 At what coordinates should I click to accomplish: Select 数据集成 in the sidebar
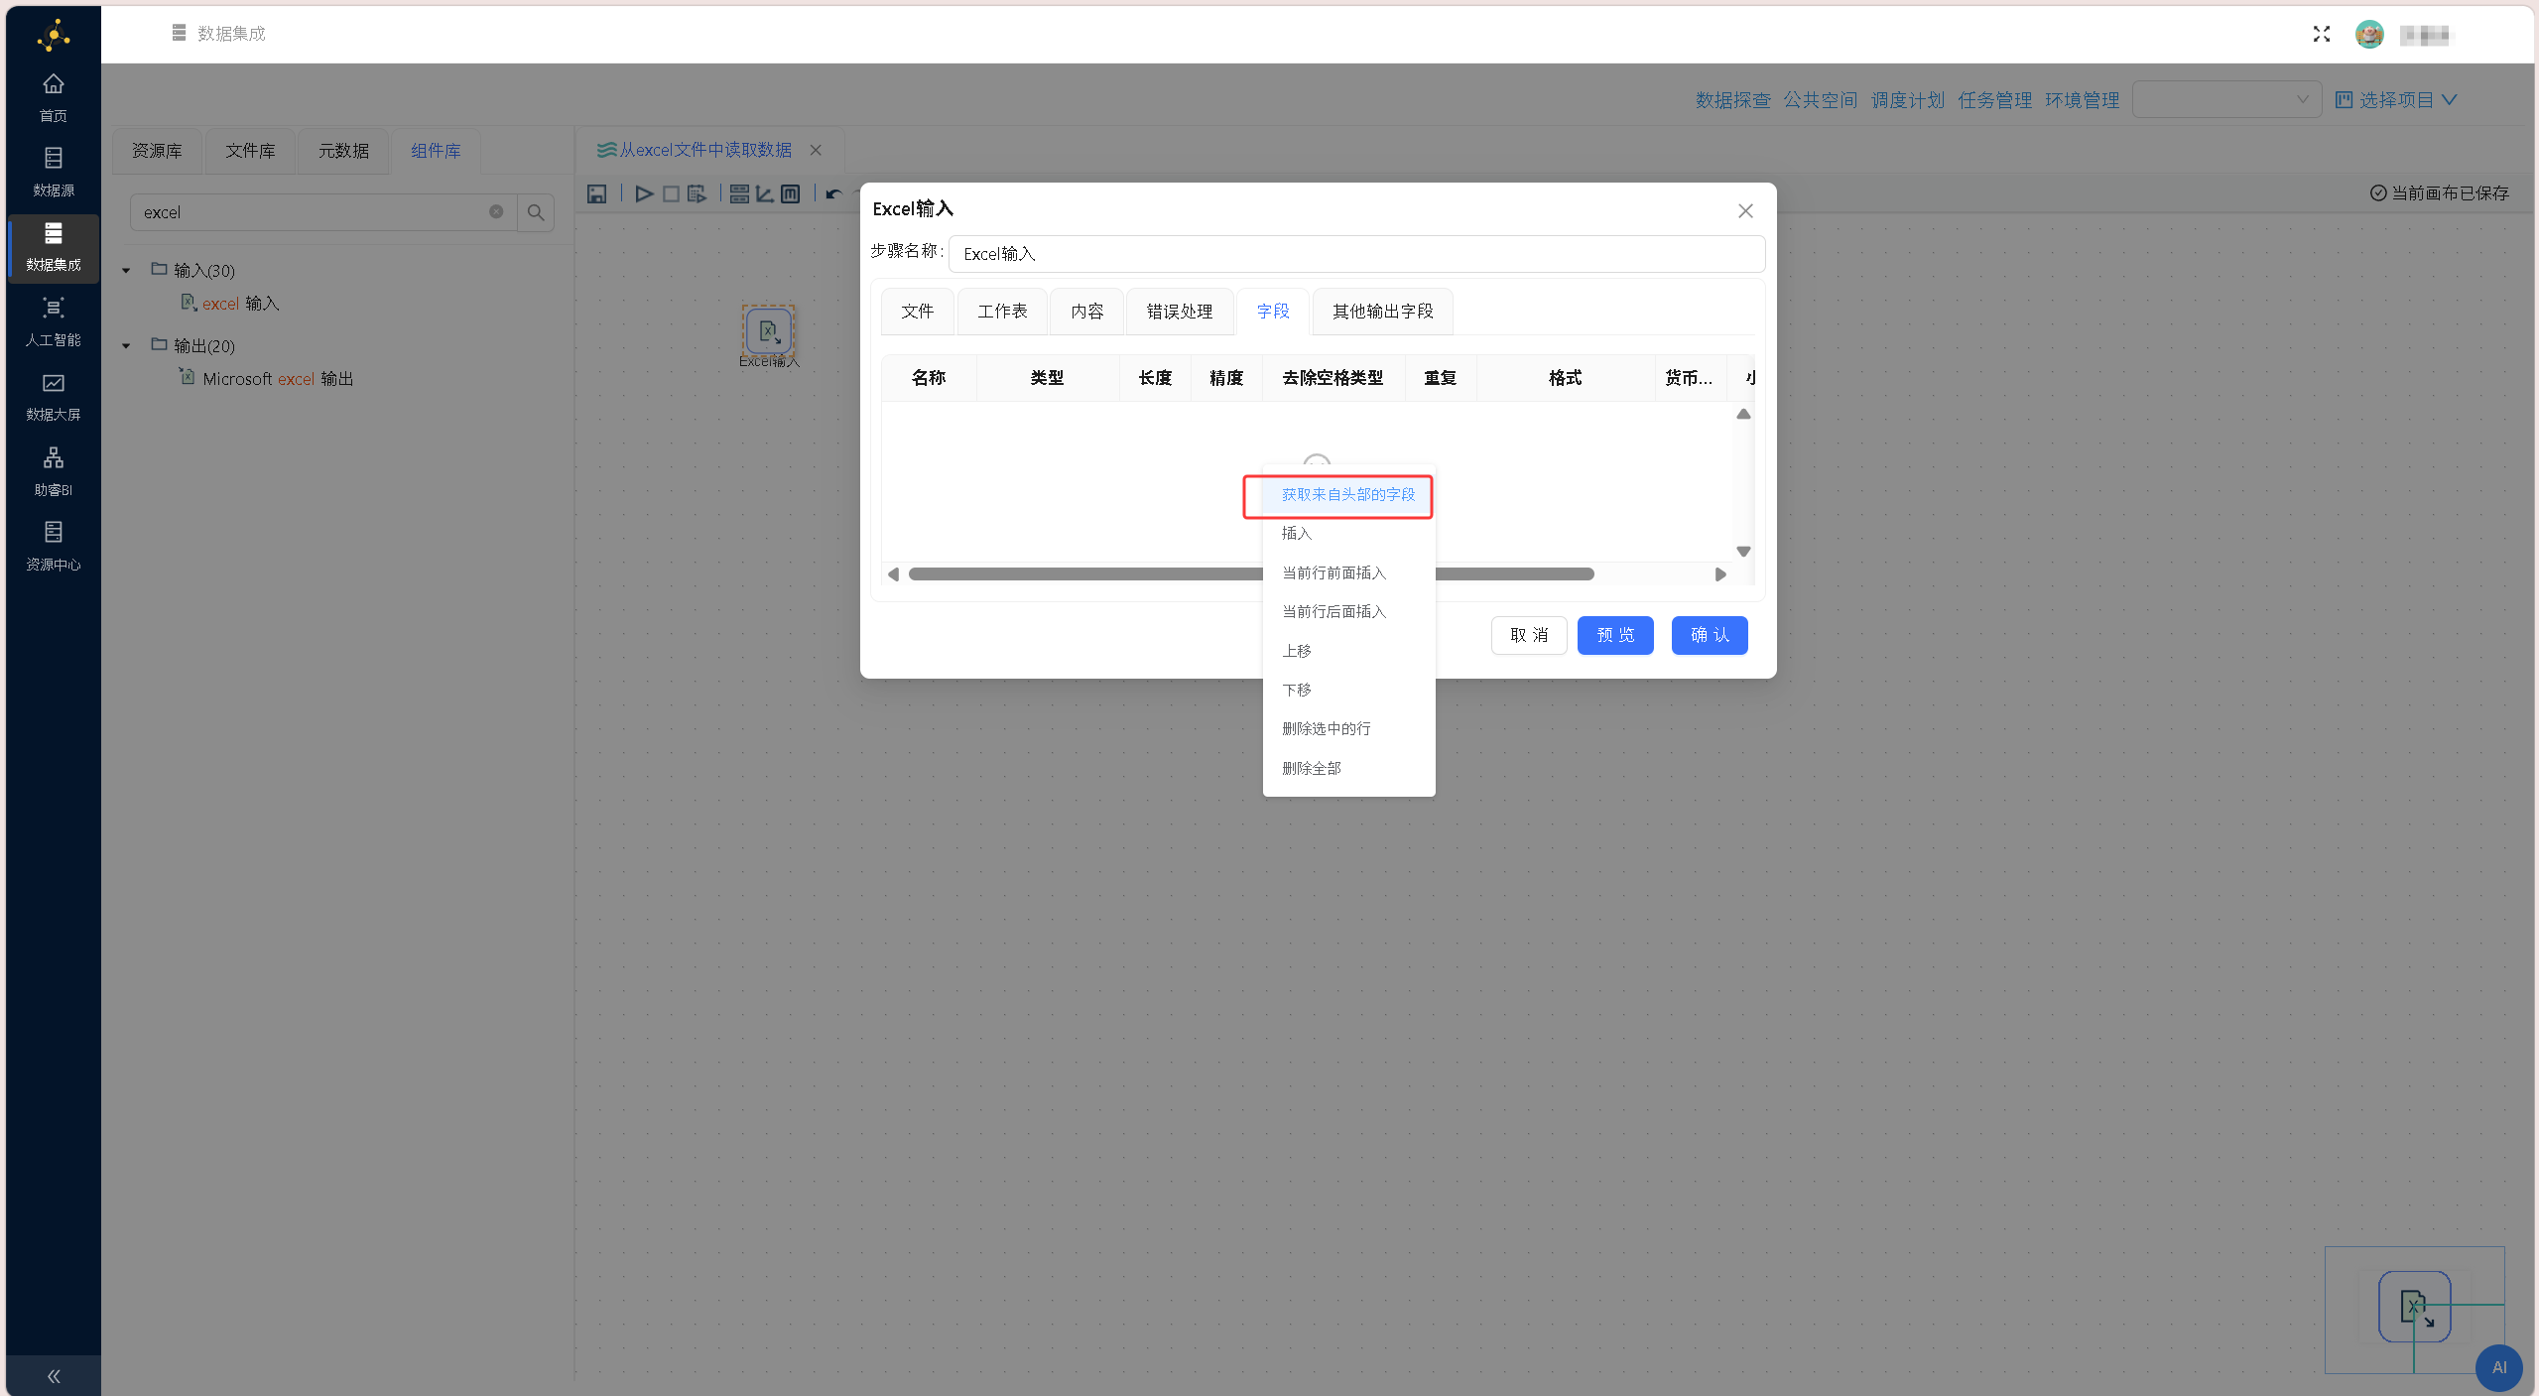click(54, 247)
